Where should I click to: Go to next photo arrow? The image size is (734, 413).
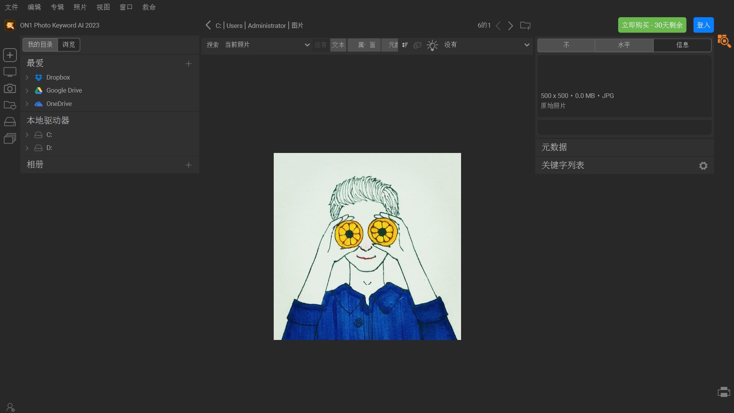[x=510, y=26]
